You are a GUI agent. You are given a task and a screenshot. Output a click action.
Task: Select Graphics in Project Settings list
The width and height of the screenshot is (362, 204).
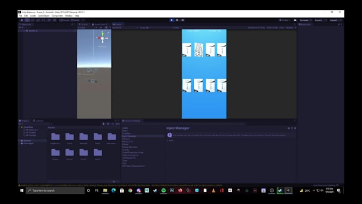[x=127, y=134]
